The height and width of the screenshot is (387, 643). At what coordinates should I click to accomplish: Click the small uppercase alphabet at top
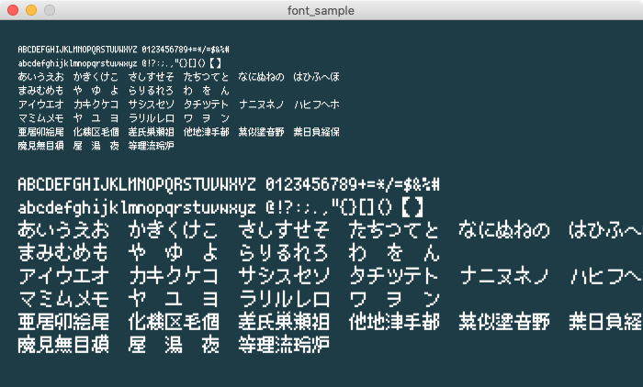77,49
